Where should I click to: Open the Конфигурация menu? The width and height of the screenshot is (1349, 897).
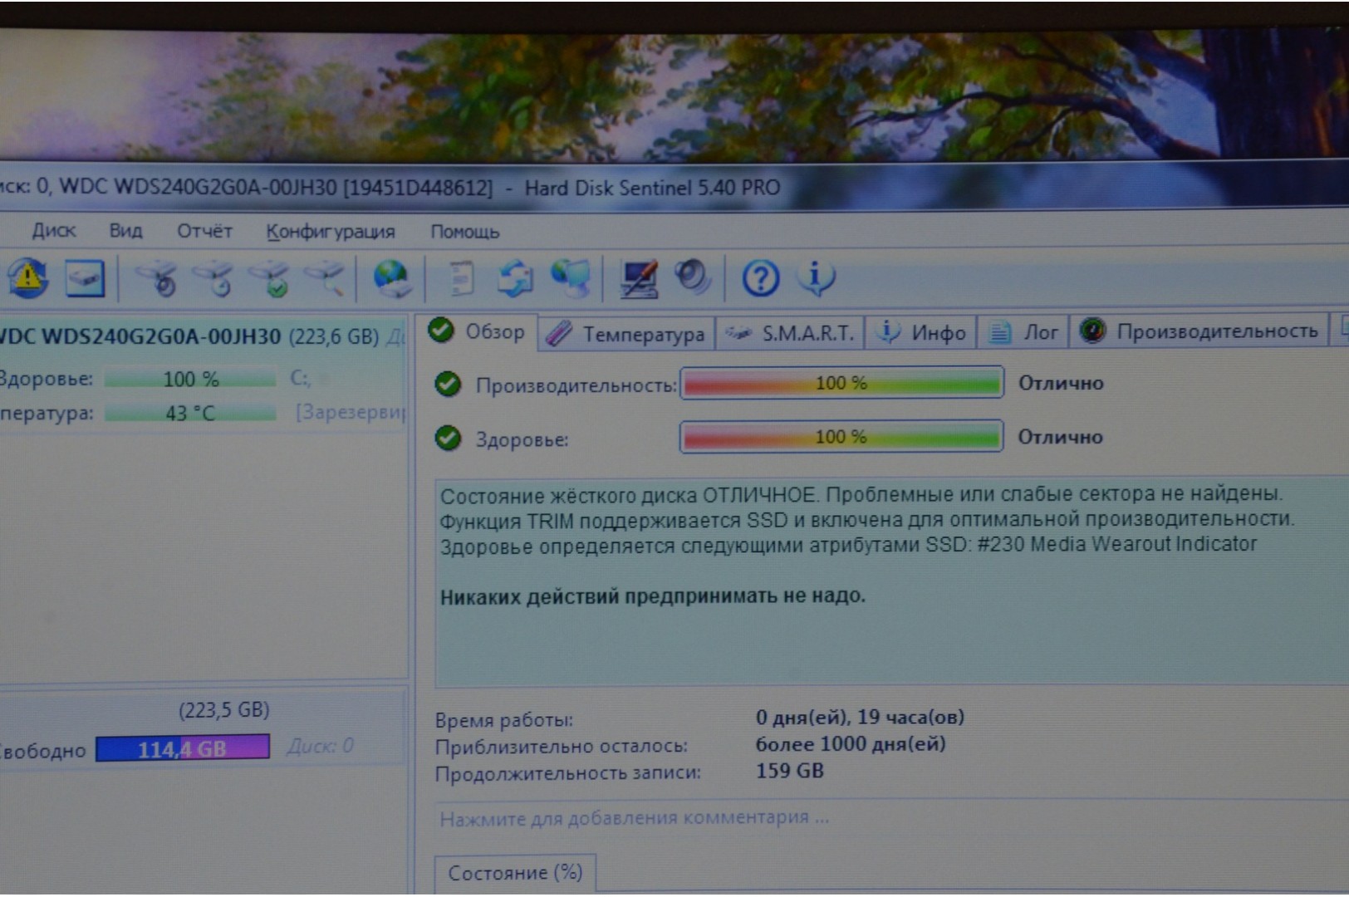pyautogui.click(x=331, y=232)
